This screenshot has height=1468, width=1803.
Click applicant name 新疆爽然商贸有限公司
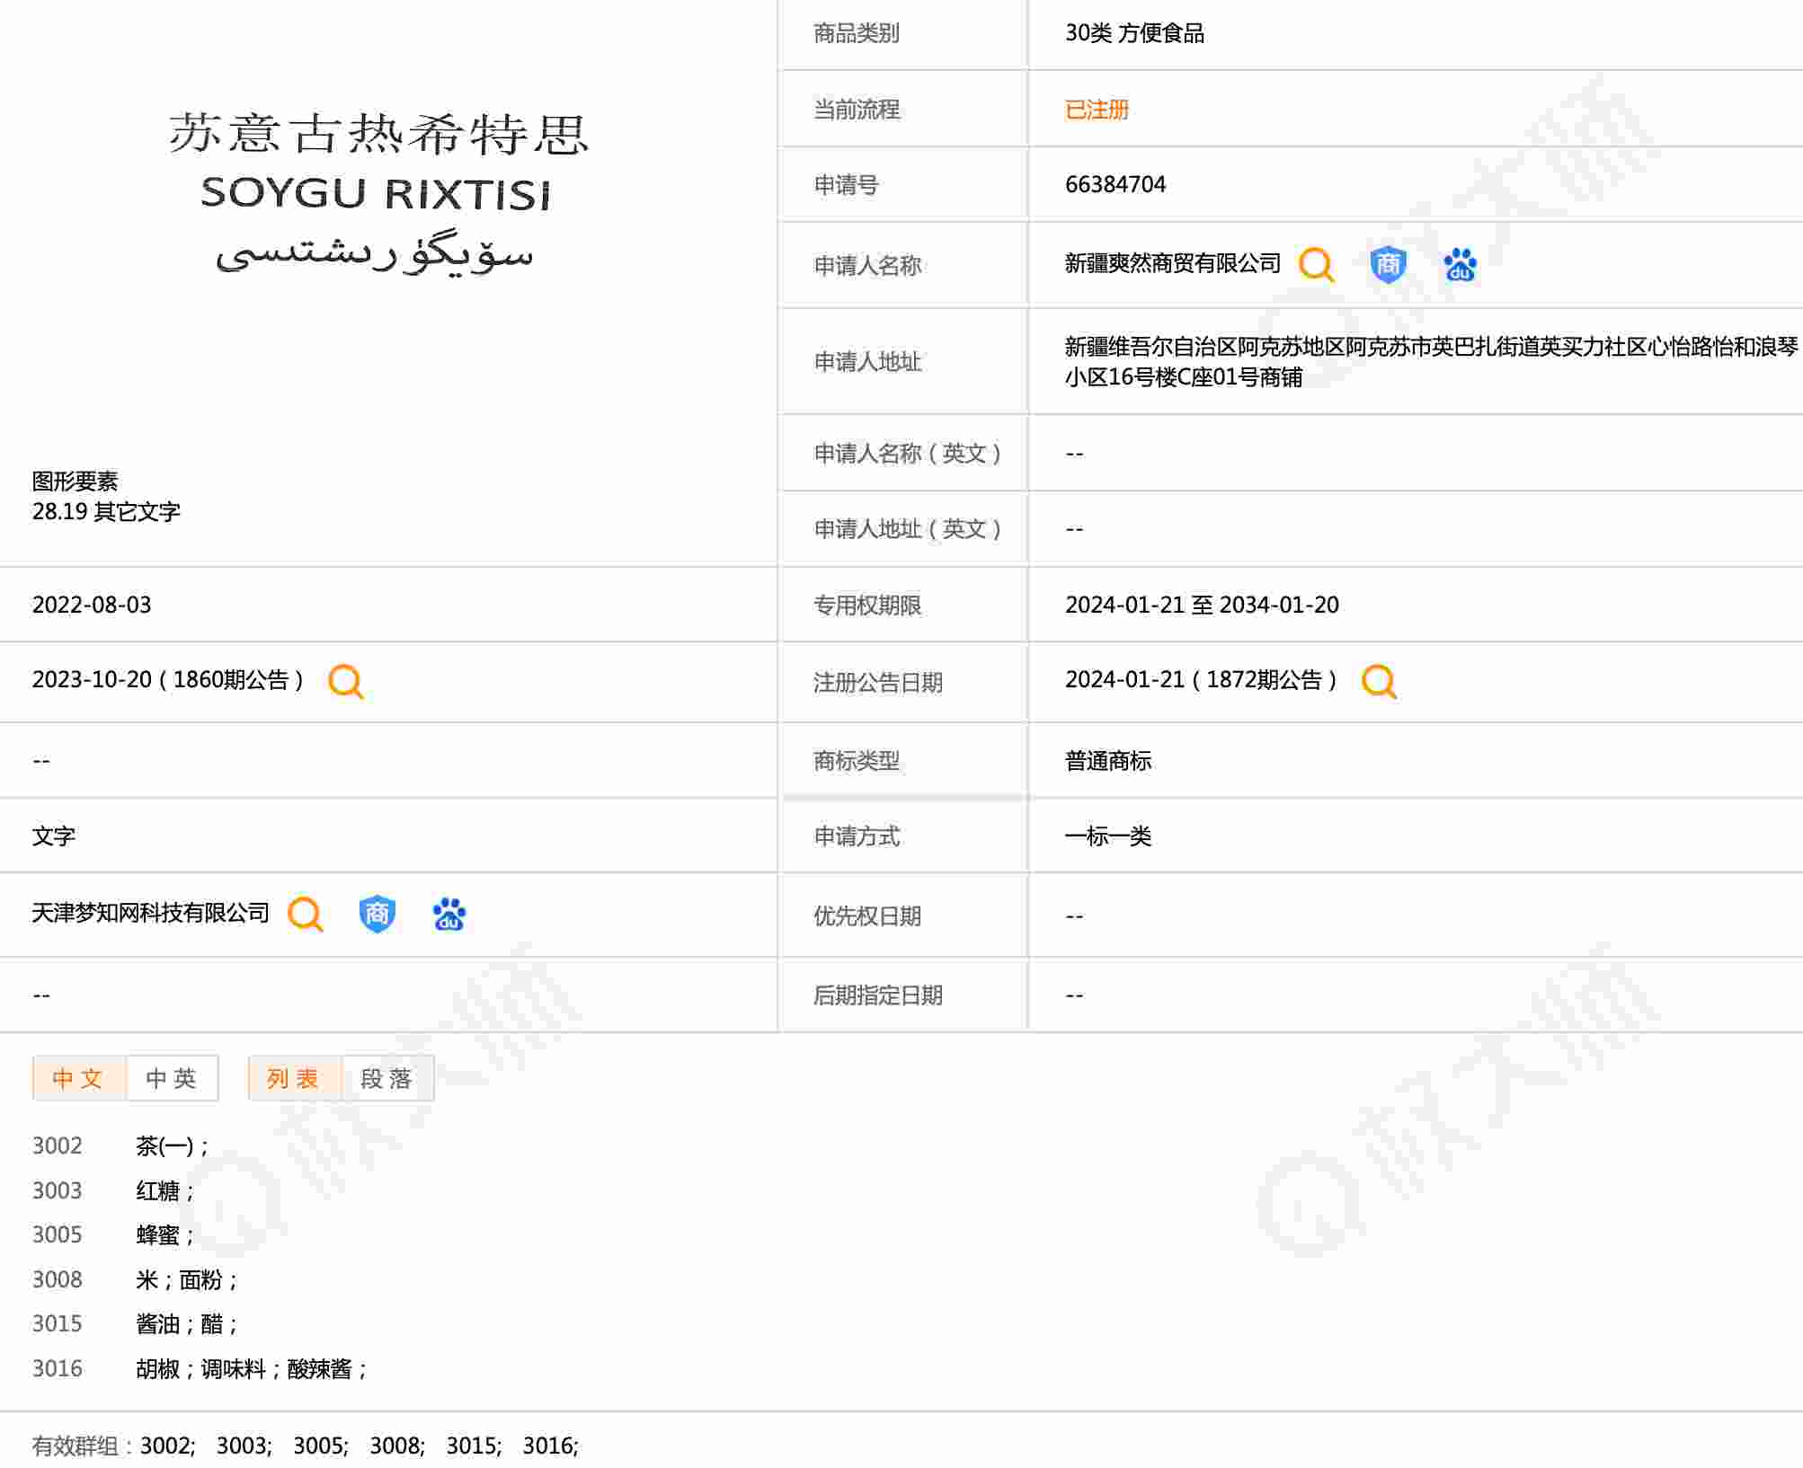[x=1172, y=263]
